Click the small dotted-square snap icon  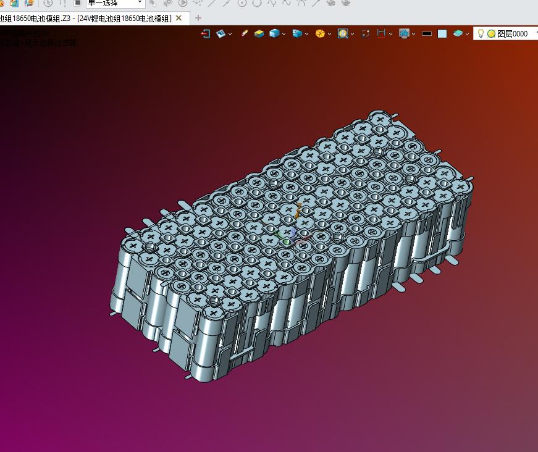click(366, 33)
